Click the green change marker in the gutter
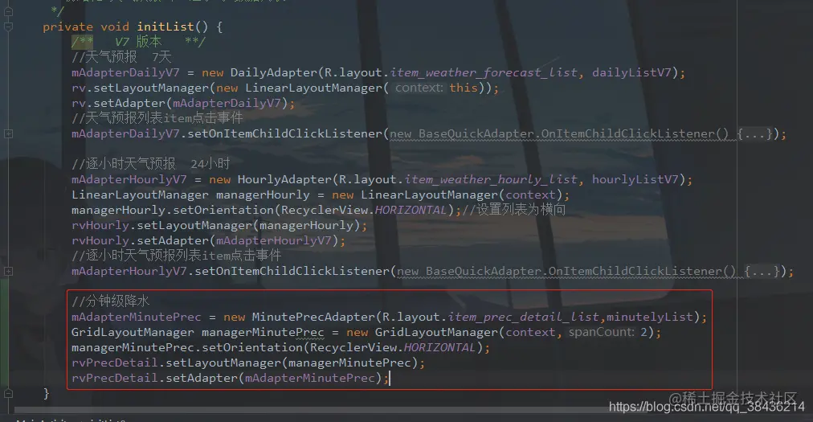This screenshot has height=422, width=813. (4, 334)
